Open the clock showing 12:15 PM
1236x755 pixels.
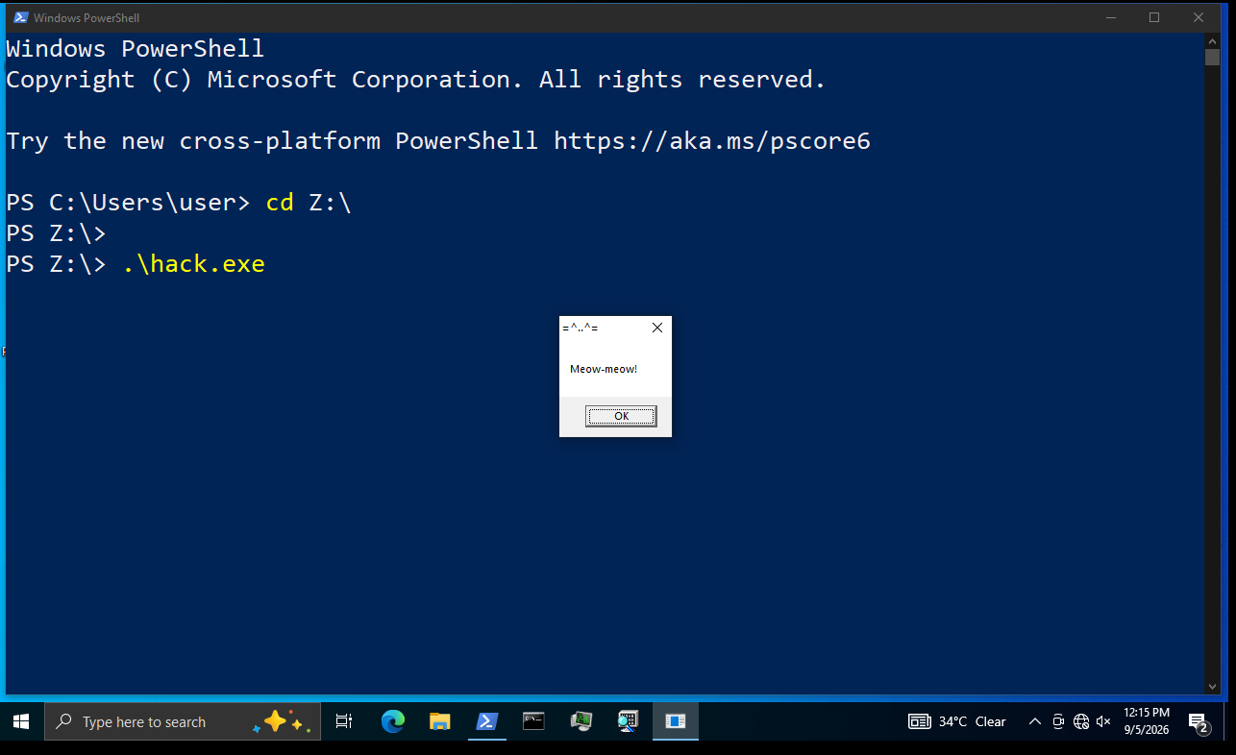(1146, 721)
